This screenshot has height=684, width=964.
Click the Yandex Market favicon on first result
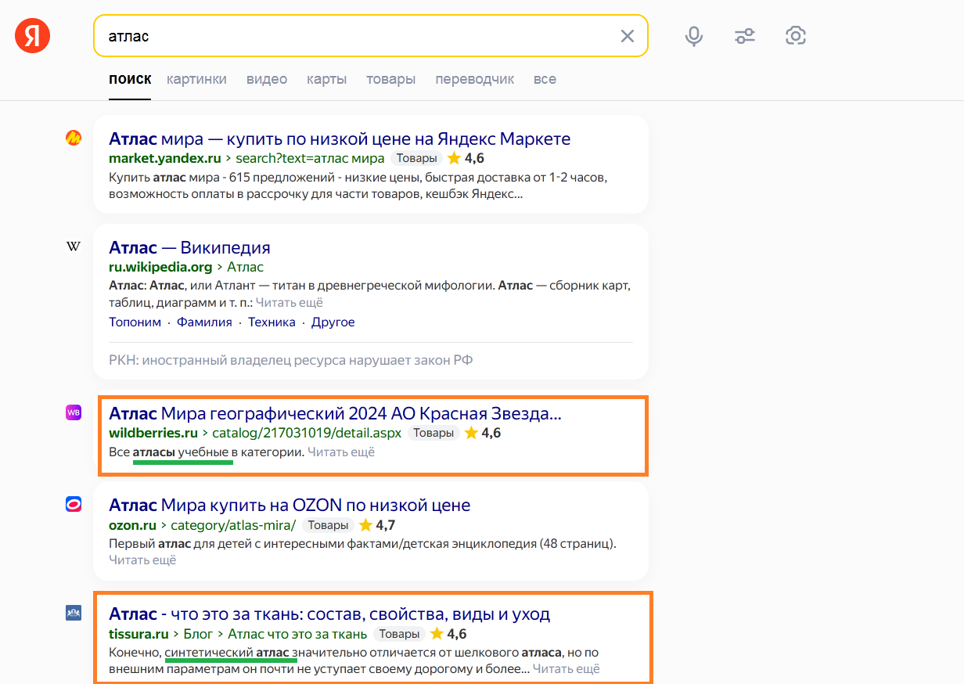(x=73, y=139)
